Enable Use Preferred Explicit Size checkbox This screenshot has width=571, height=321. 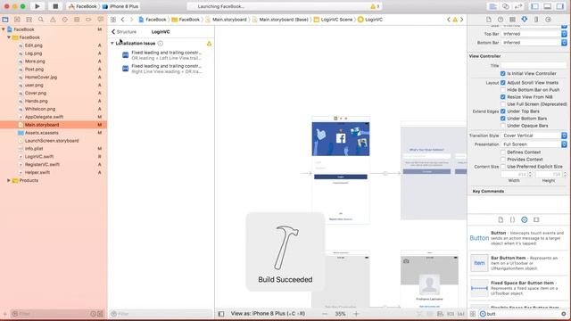point(503,167)
